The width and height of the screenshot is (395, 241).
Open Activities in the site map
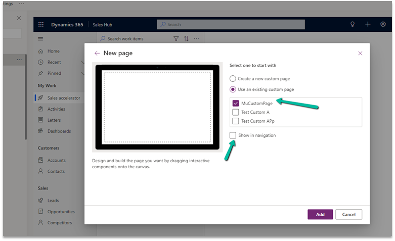56,109
